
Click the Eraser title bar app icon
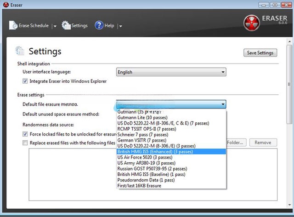pyautogui.click(x=6, y=5)
